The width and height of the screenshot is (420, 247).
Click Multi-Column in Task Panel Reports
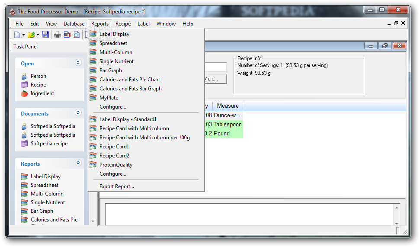pos(47,194)
